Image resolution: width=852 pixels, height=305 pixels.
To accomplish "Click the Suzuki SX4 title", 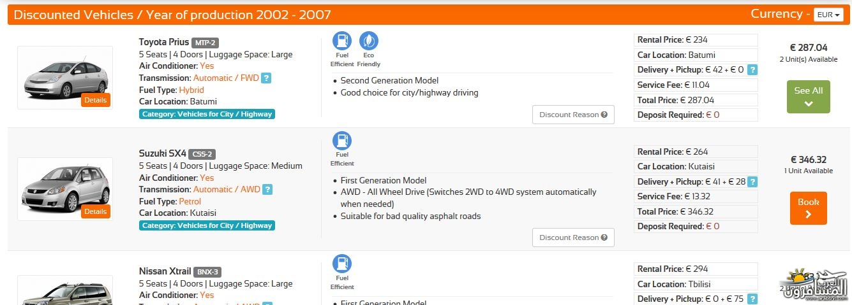I will pos(162,153).
